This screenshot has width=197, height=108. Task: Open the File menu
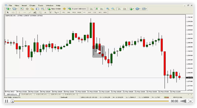(10, 6)
